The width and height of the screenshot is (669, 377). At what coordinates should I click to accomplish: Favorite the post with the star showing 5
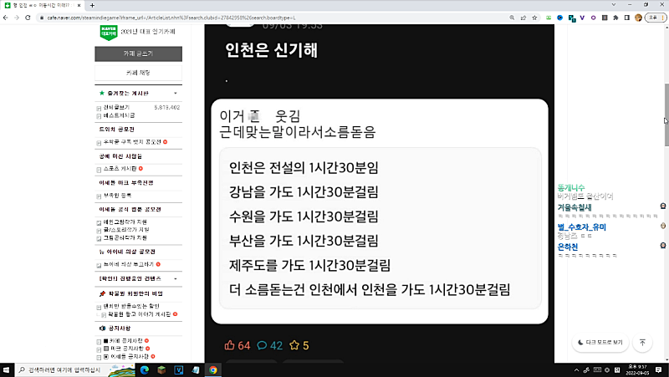299,345
